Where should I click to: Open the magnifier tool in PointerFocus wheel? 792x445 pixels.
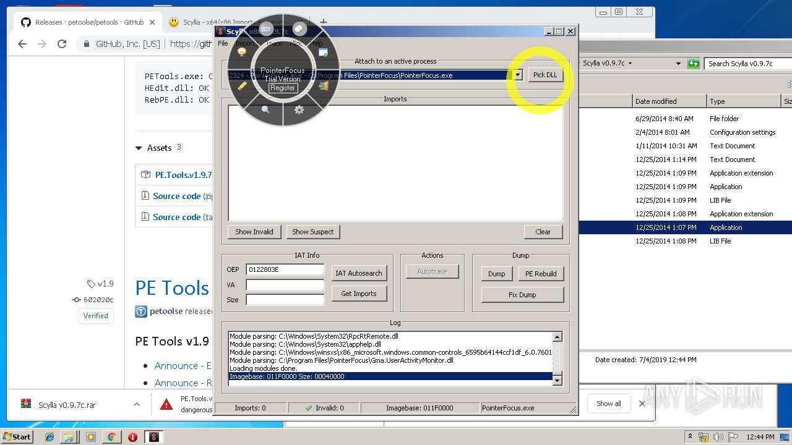[265, 109]
